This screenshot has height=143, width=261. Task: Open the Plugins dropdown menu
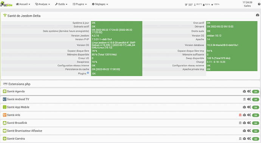(x=79, y=4)
